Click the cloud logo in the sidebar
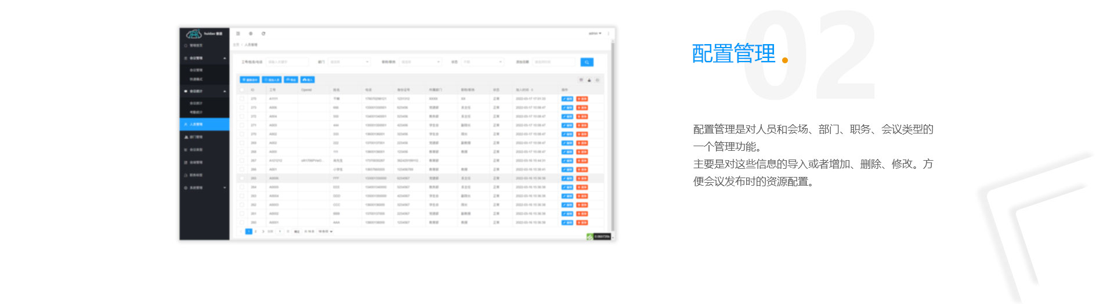 click(x=194, y=34)
